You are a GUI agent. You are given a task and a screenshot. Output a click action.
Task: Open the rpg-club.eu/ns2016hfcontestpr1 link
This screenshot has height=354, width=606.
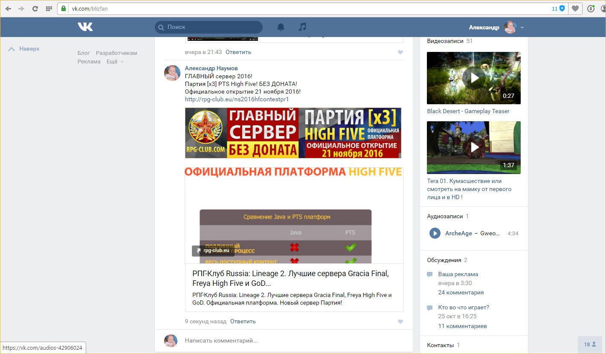pyautogui.click(x=237, y=99)
